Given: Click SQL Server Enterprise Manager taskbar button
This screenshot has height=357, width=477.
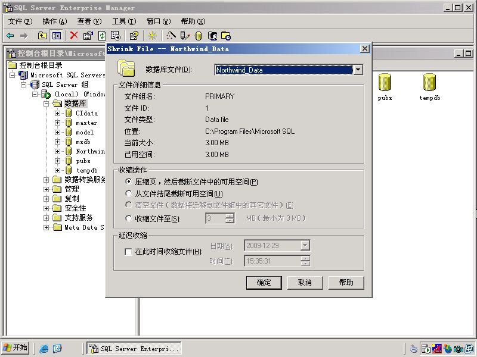Looking at the screenshot, I should [x=134, y=349].
